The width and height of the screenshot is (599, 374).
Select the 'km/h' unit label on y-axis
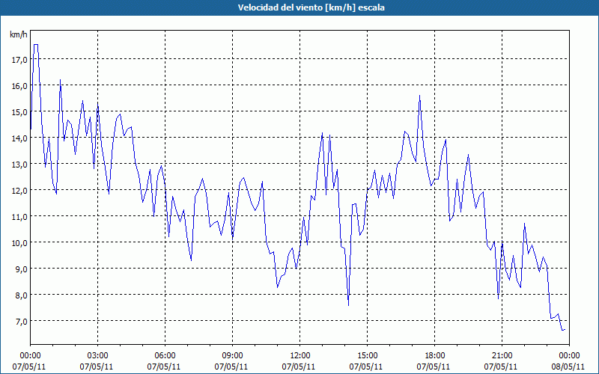click(x=19, y=34)
